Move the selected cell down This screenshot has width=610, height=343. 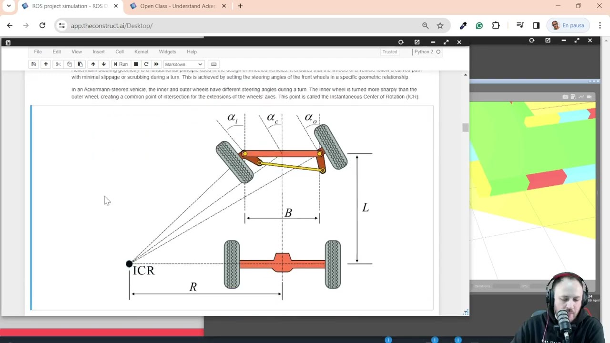tap(103, 64)
